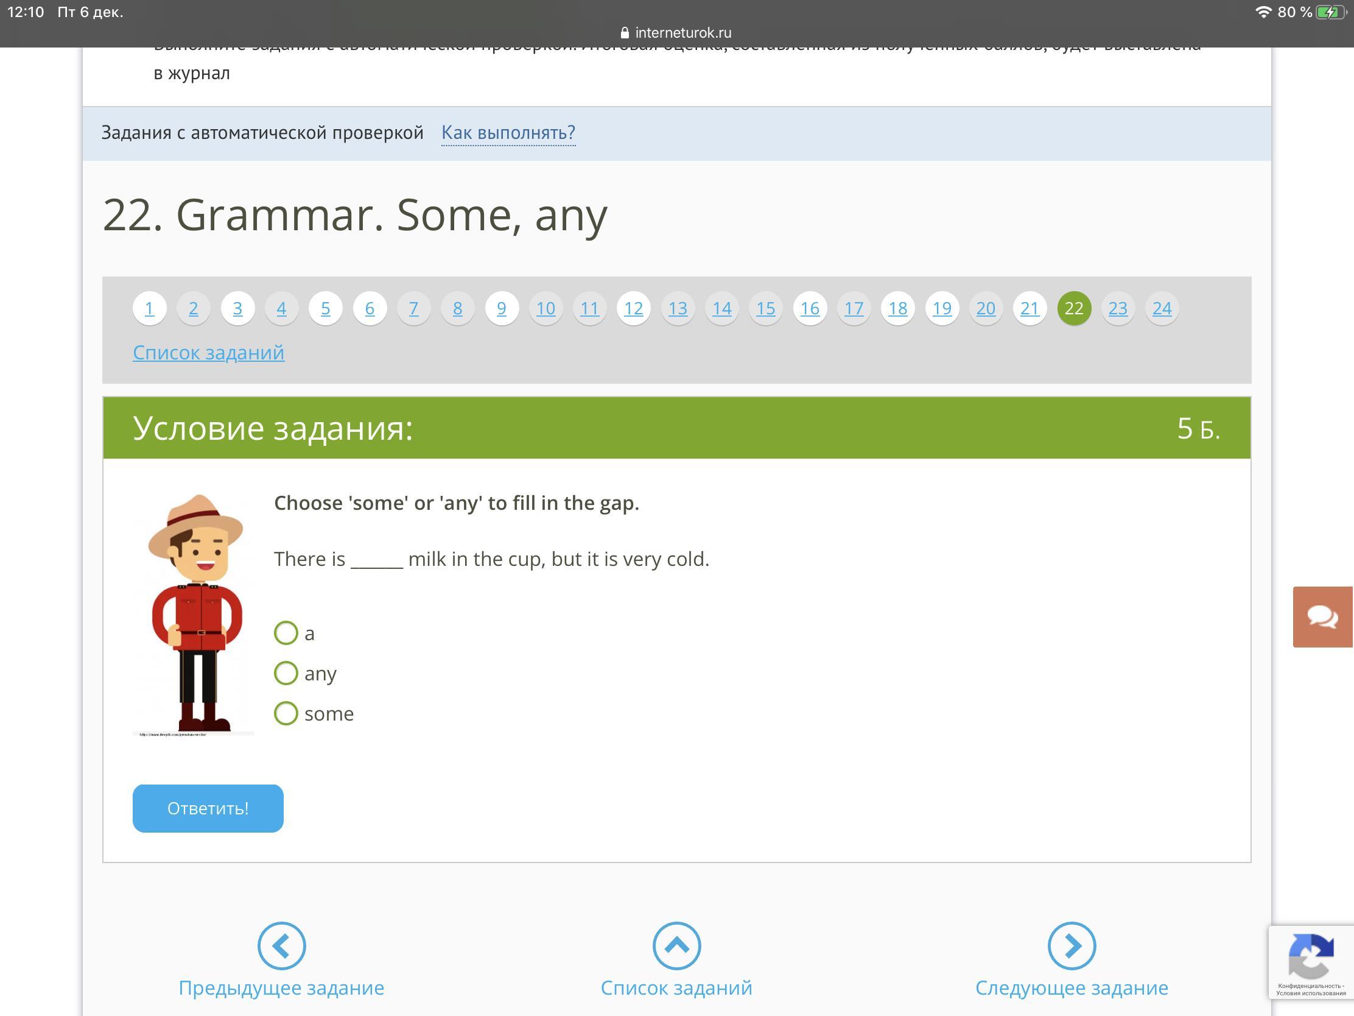
Task: Select the 'any' answer option
Action: (x=286, y=673)
